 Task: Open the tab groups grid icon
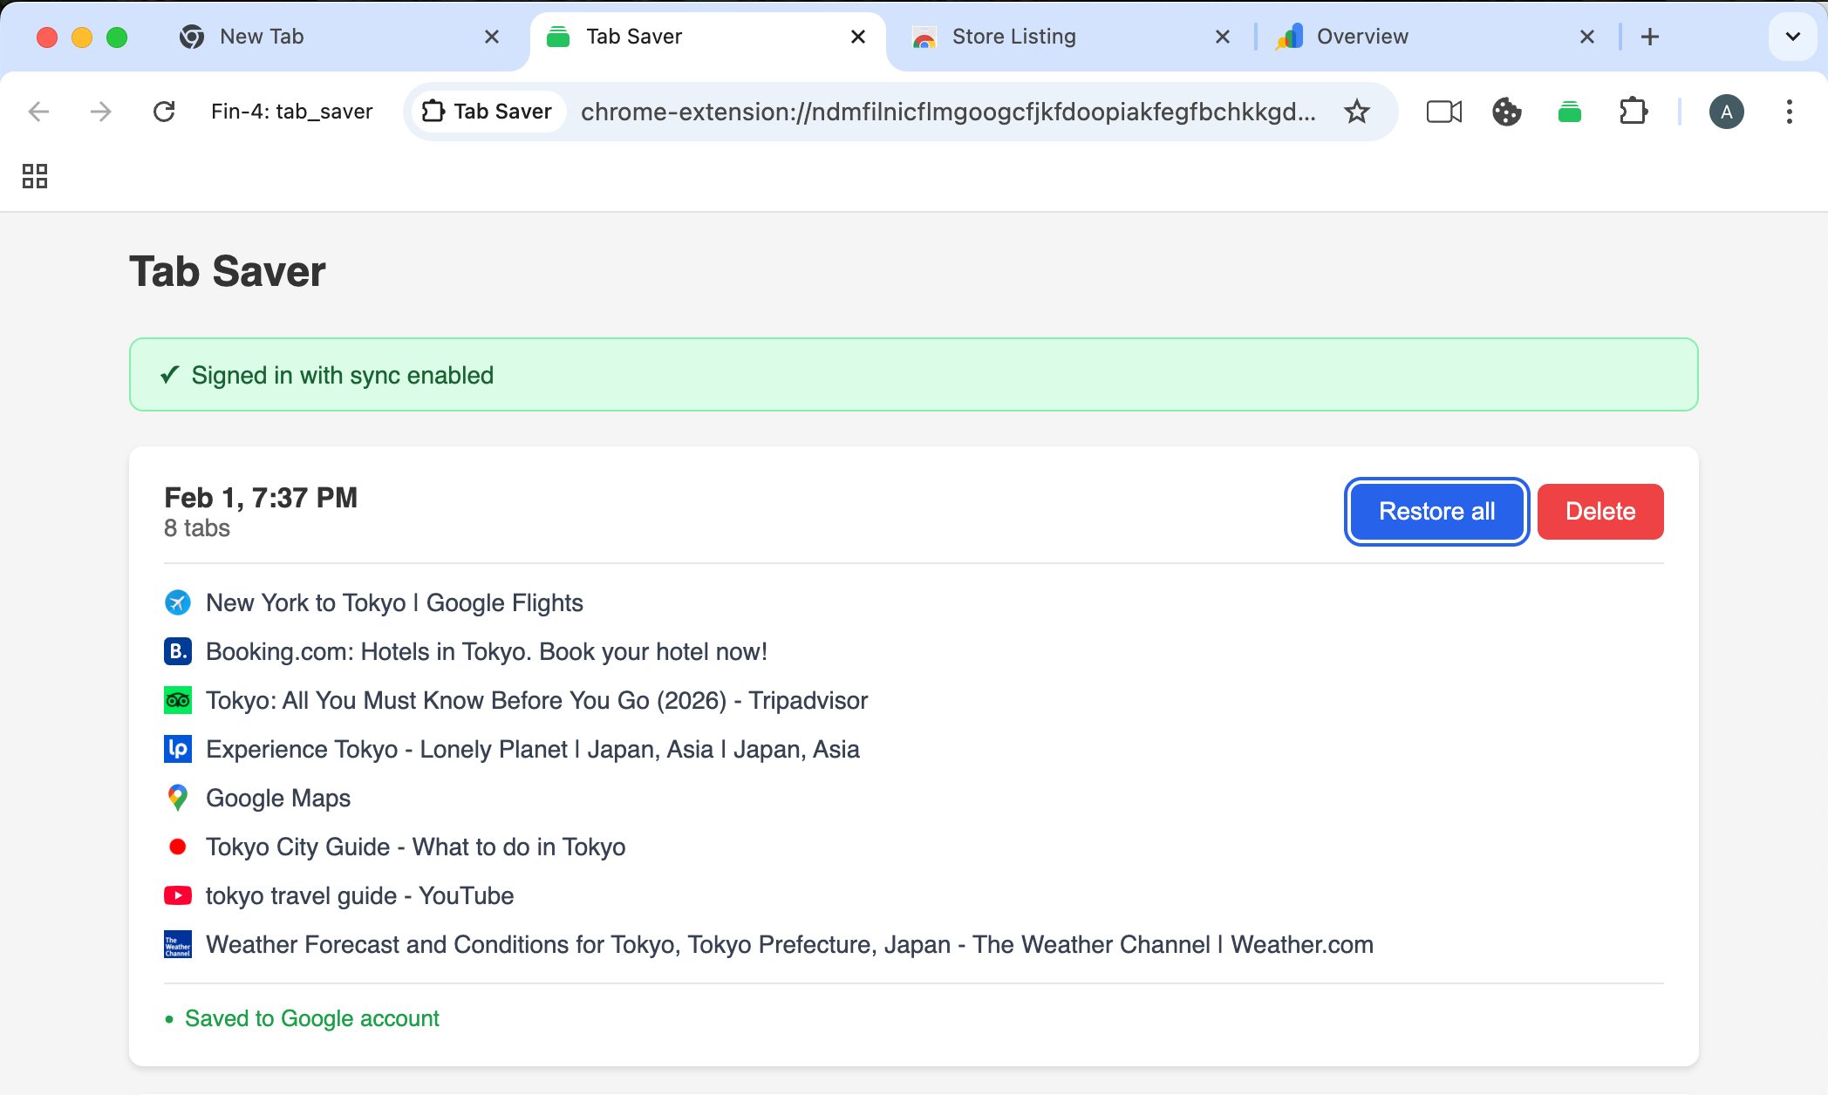coord(35,176)
